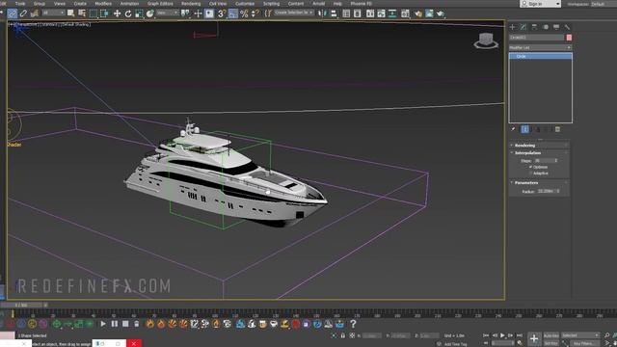This screenshot has height=347, width=617.
Task: Choose the Rectangular Selection Region tool
Action: [94, 13]
